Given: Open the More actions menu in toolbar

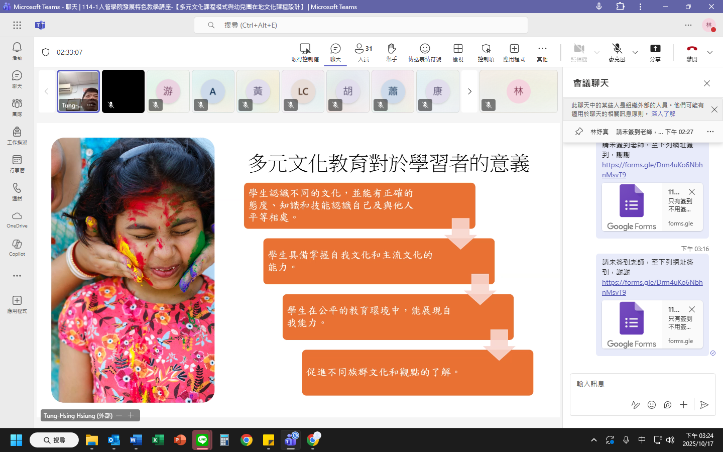Looking at the screenshot, I should click(x=542, y=52).
